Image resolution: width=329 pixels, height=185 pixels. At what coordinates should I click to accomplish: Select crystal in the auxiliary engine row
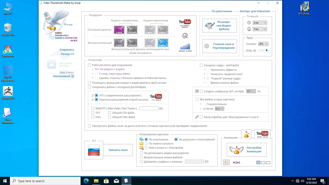click(x=119, y=43)
